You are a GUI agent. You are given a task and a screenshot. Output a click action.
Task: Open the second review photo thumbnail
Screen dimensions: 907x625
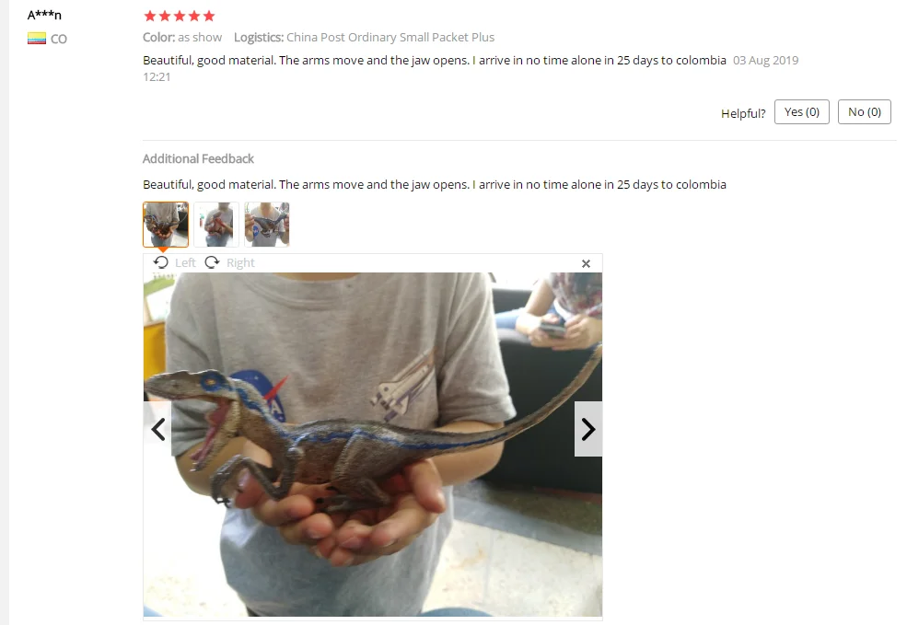(x=216, y=225)
